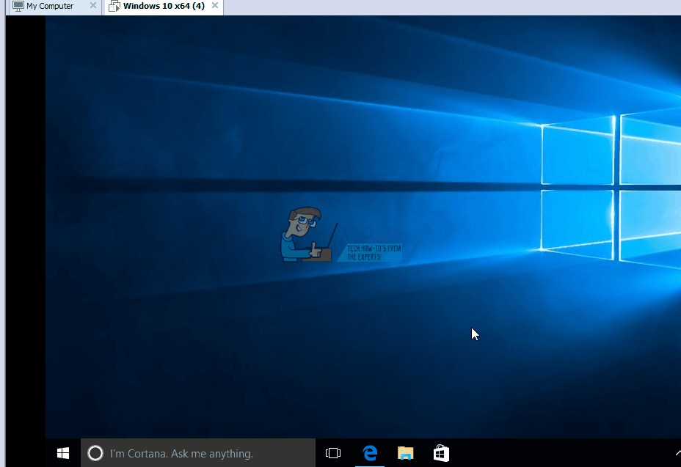Click the Cortana search bar
Screen dimensions: 681x467
[198, 453]
